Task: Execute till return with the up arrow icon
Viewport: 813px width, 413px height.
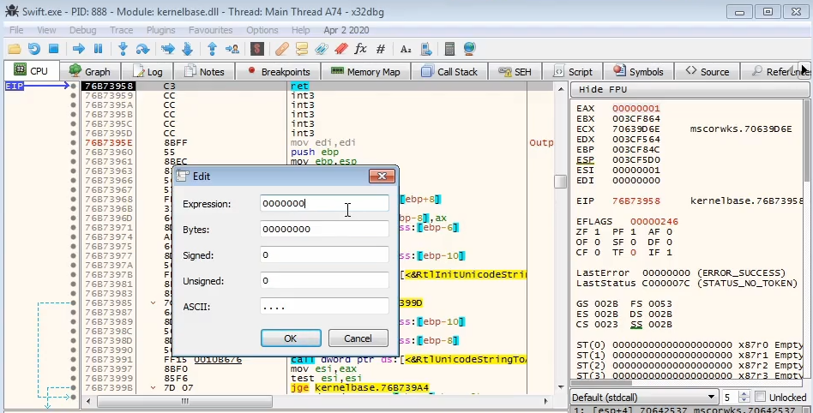Action: pyautogui.click(x=212, y=49)
